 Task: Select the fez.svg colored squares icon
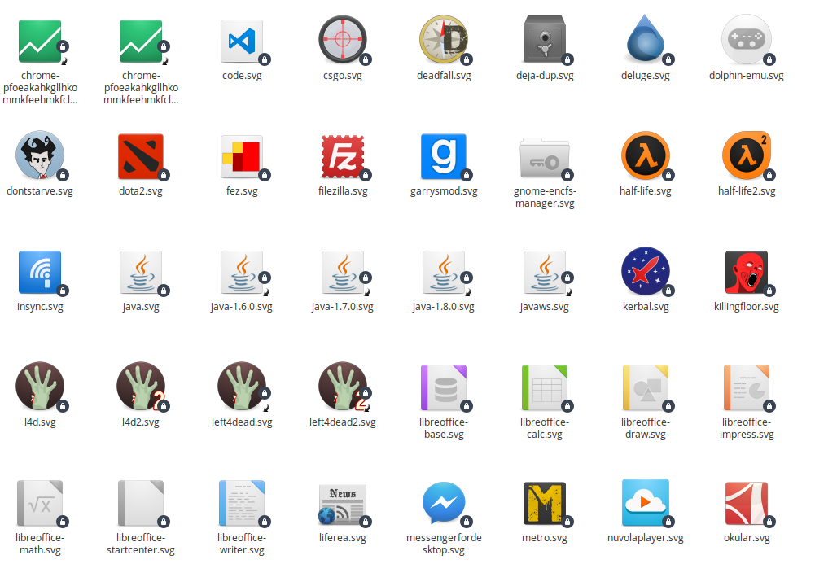click(x=242, y=156)
